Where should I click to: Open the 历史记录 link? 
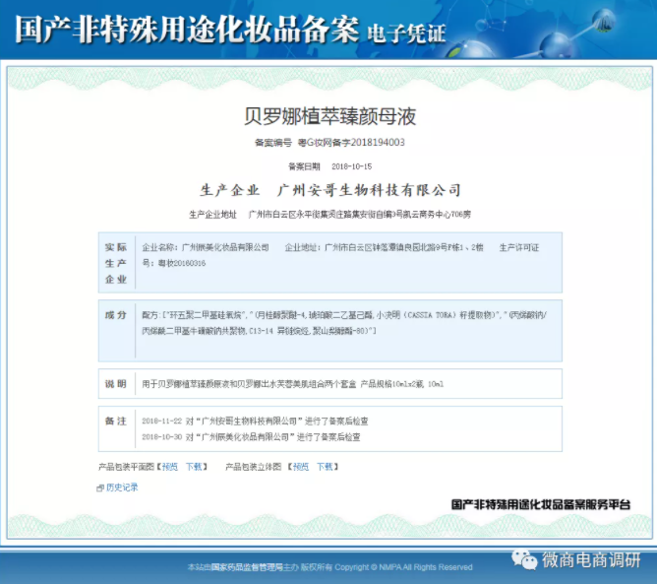pos(122,487)
